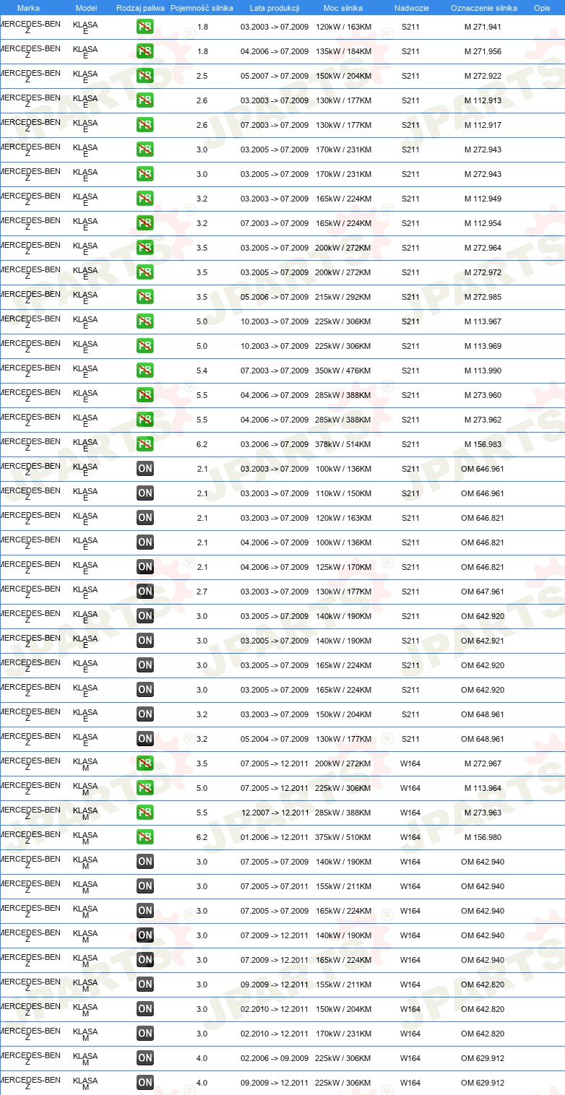The height and width of the screenshot is (1095, 565).
Task: Click the Moc silnika column header
Action: coord(343,8)
